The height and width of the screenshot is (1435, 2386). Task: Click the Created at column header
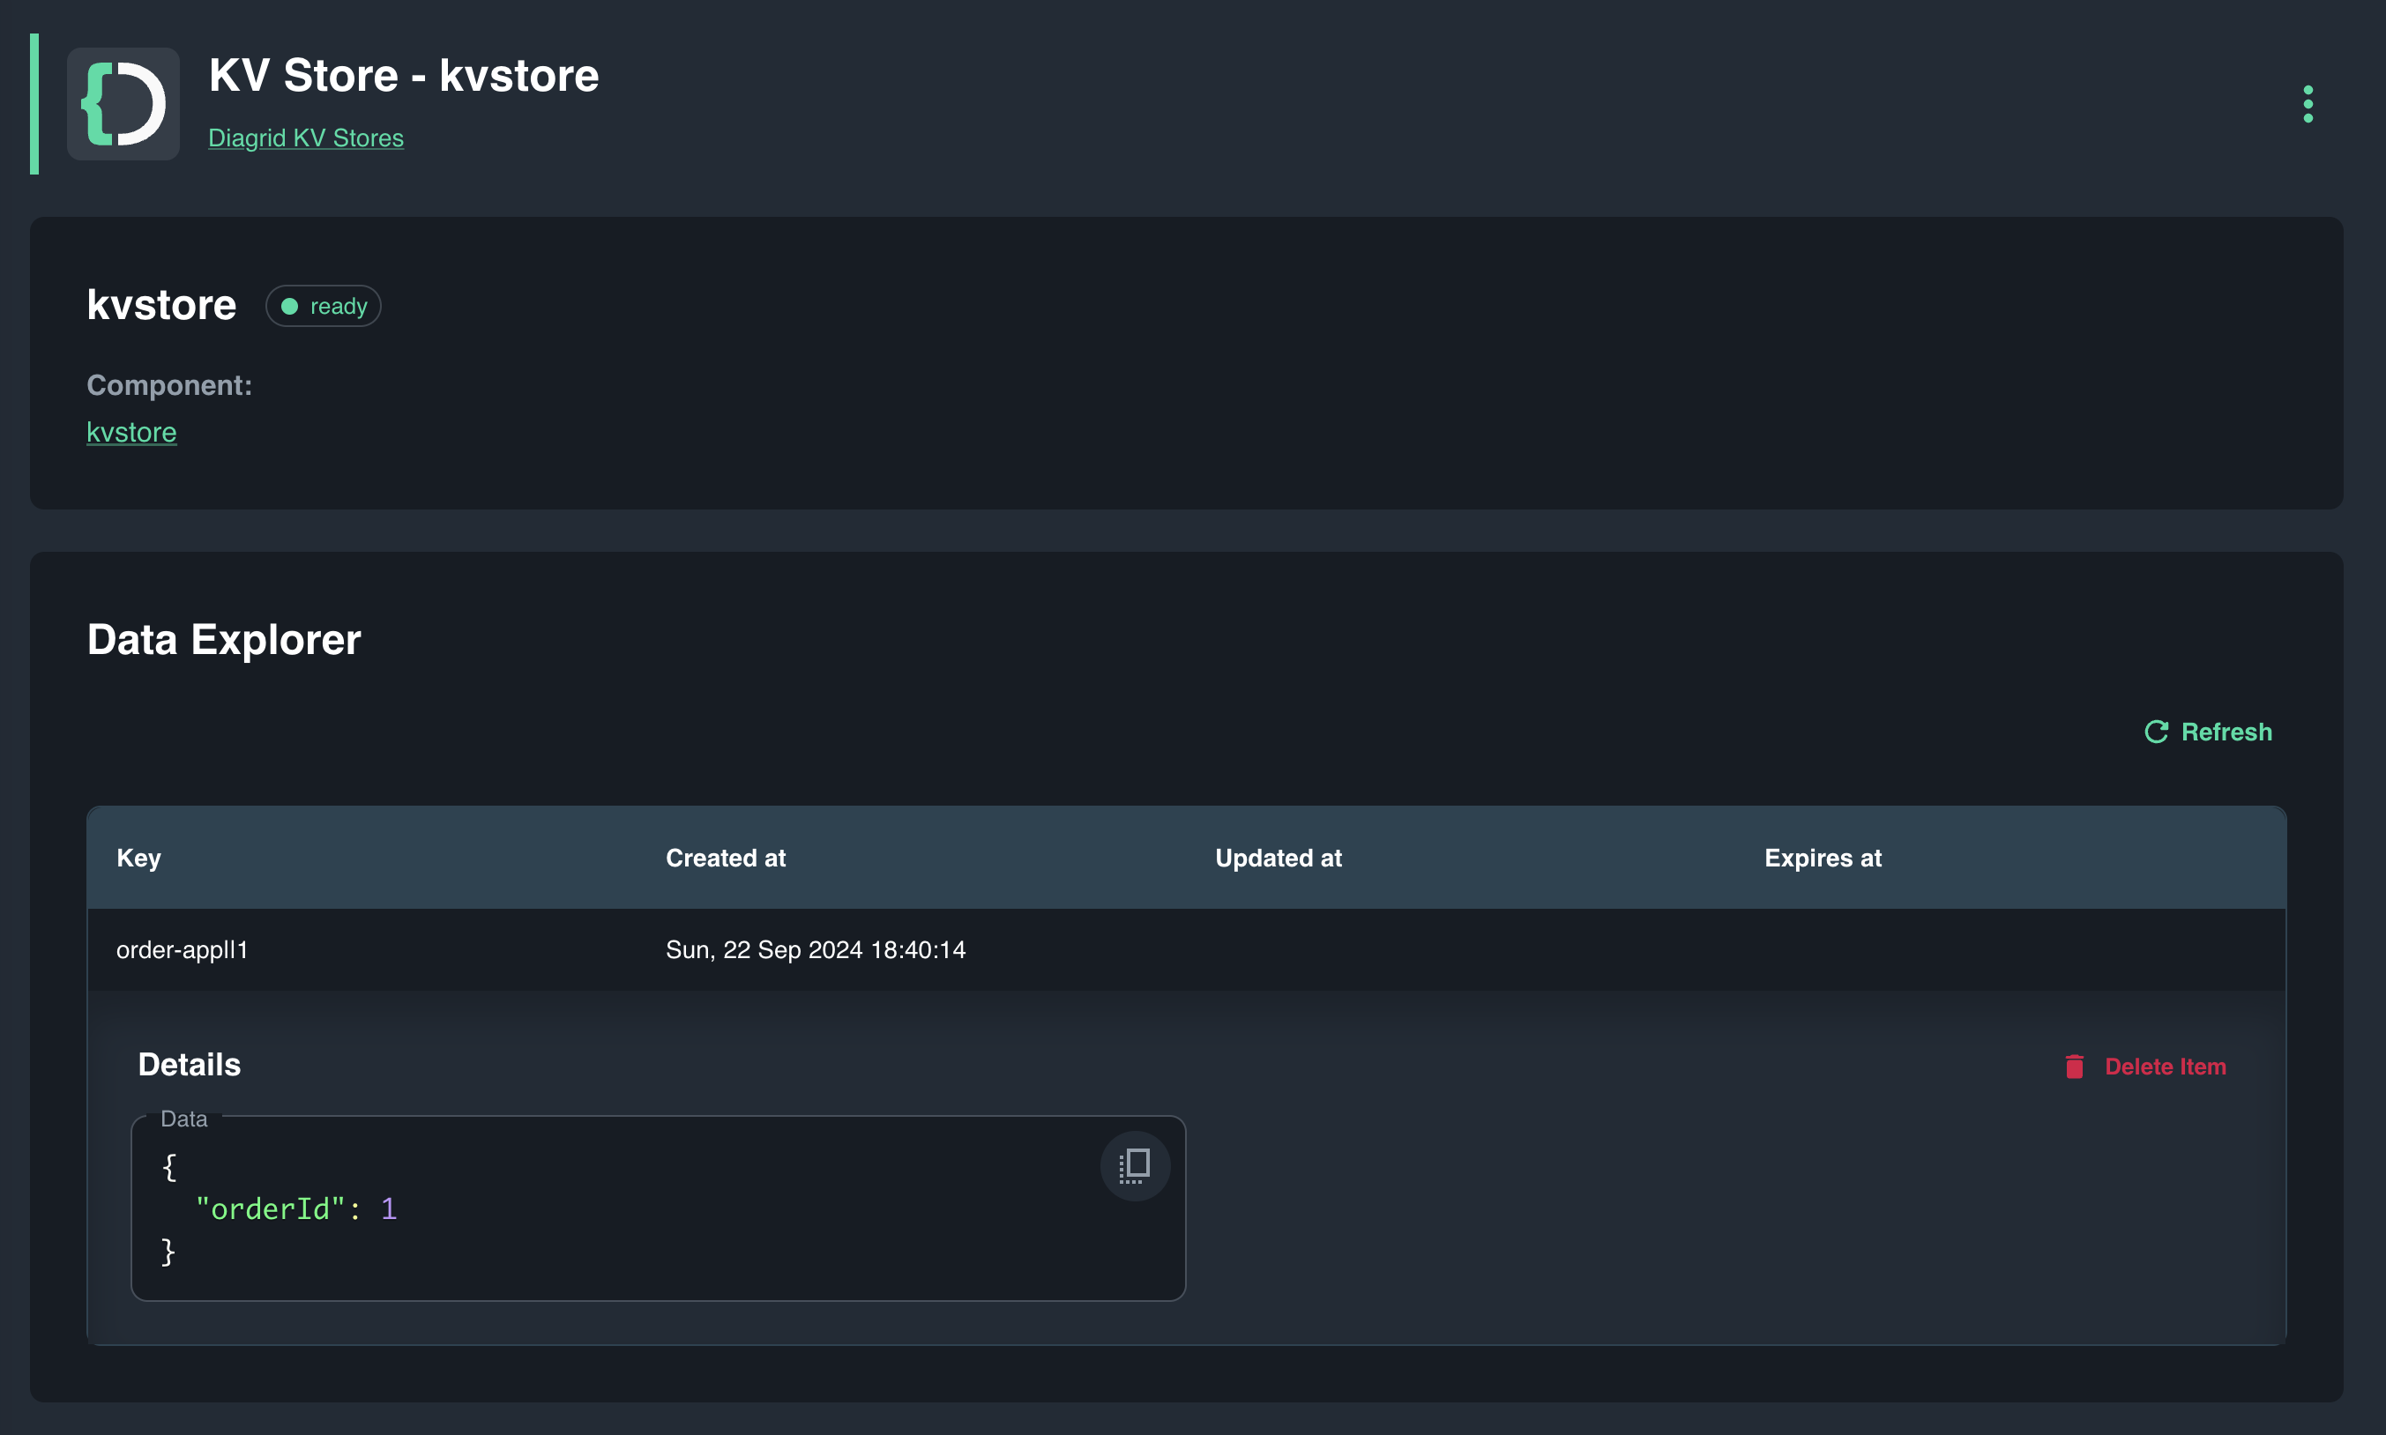click(726, 858)
